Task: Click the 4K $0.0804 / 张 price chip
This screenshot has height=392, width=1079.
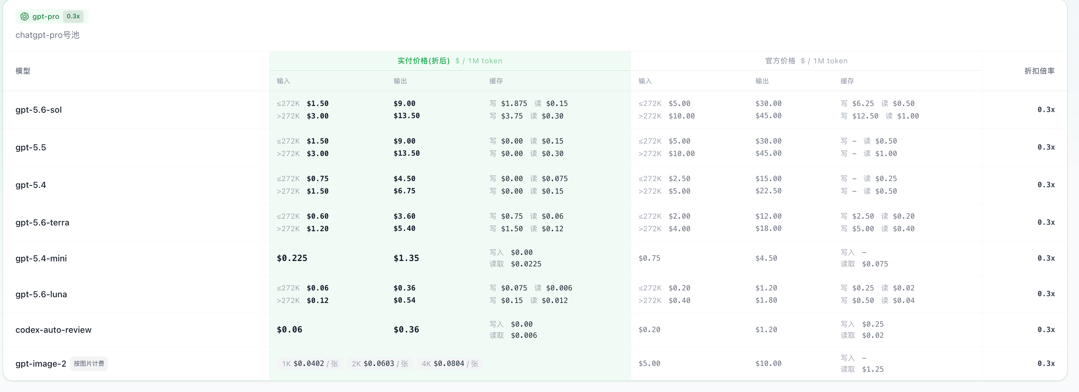Action: tap(450, 364)
